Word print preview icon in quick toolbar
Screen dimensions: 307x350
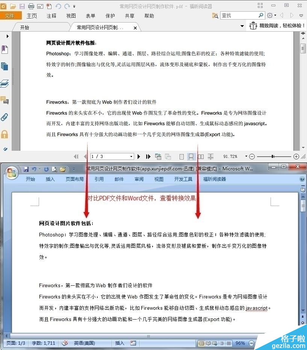pos(54,169)
